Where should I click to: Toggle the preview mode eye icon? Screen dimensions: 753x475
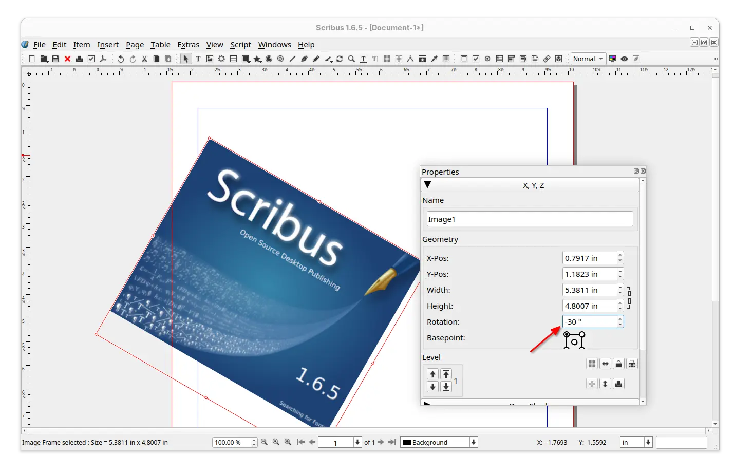[624, 59]
